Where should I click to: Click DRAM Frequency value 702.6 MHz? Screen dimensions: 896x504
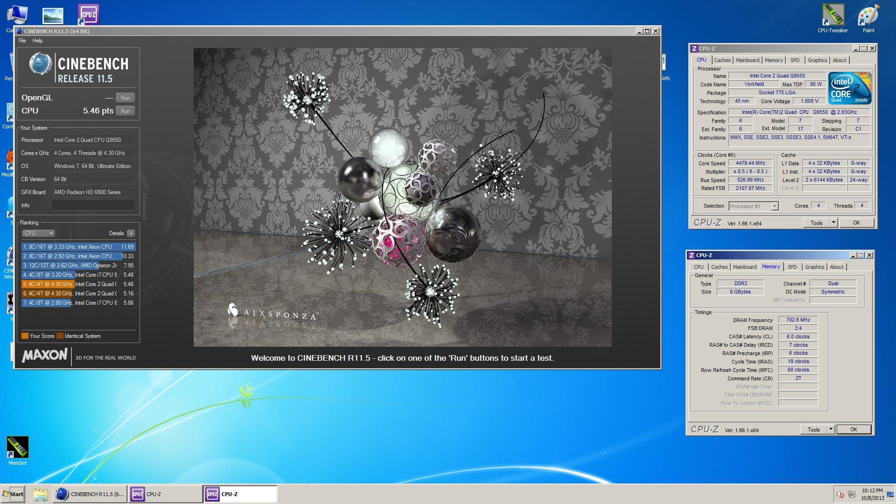pos(798,320)
